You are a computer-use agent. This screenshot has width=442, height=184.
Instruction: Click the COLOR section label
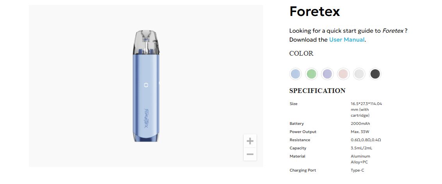coord(301,54)
